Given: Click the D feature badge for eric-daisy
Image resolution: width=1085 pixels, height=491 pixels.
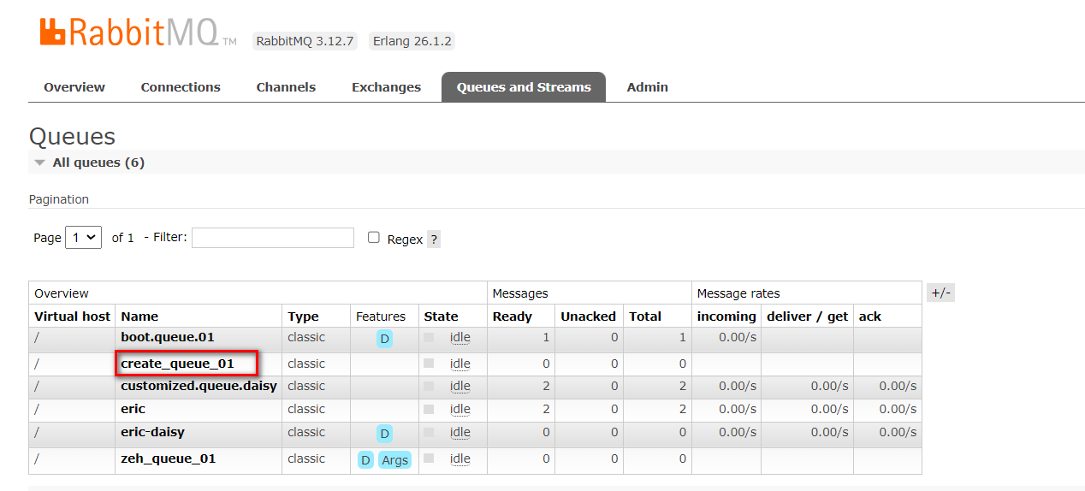Looking at the screenshot, I should tap(384, 433).
